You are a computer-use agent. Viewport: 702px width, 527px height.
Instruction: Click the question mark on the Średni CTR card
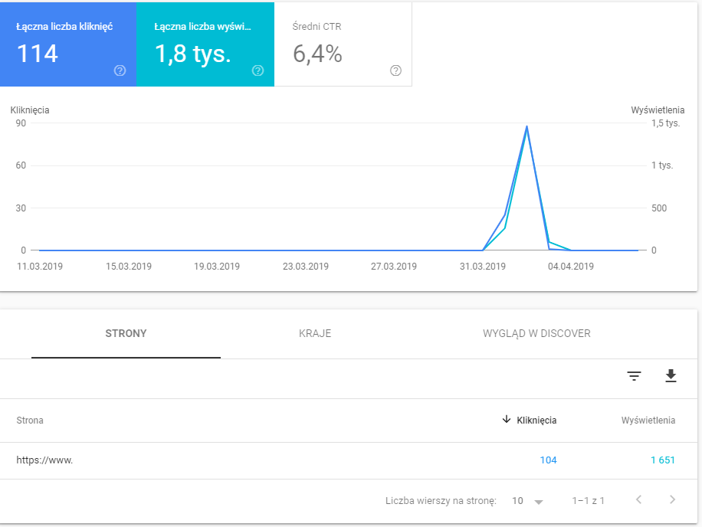[x=395, y=71]
